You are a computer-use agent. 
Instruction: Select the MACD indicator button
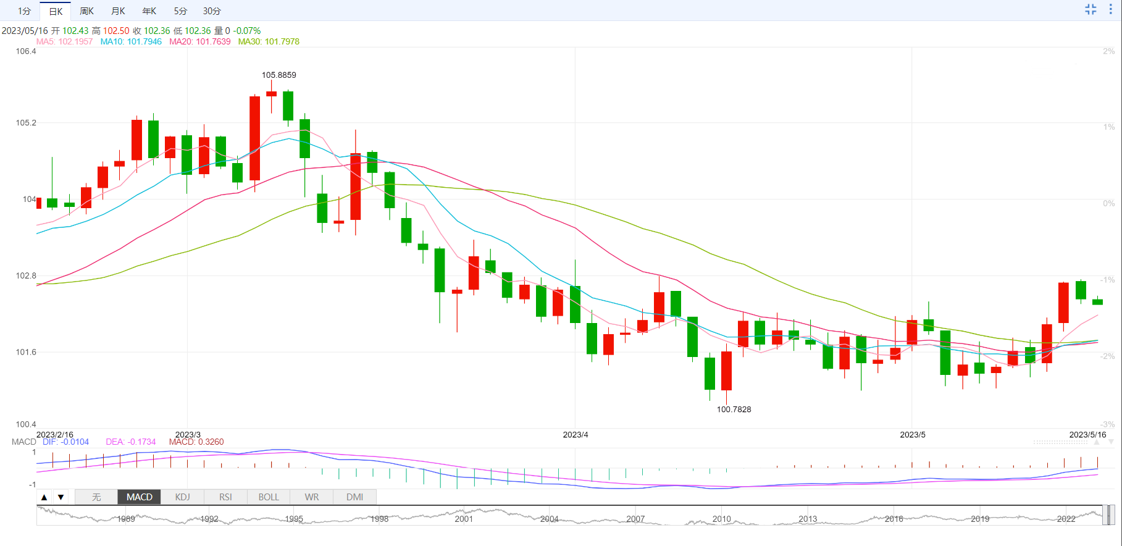[x=140, y=497]
